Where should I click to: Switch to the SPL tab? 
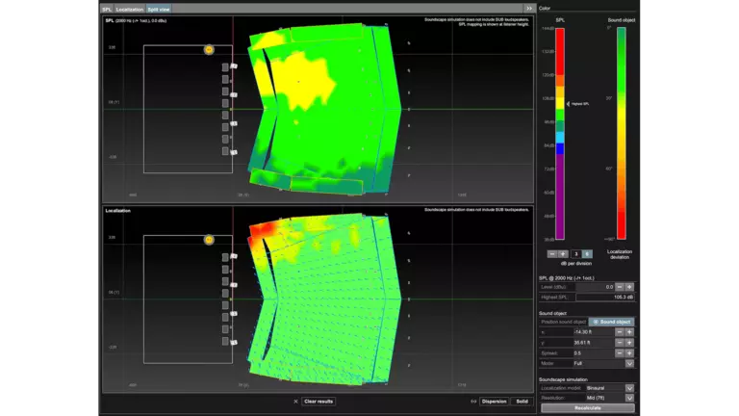tap(108, 9)
